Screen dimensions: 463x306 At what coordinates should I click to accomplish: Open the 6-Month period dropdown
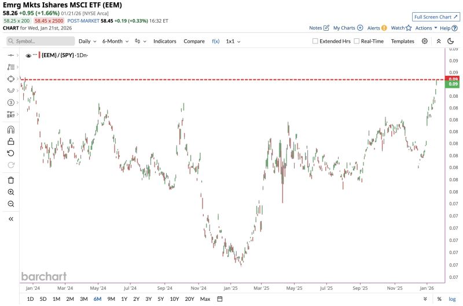pyautogui.click(x=115, y=41)
